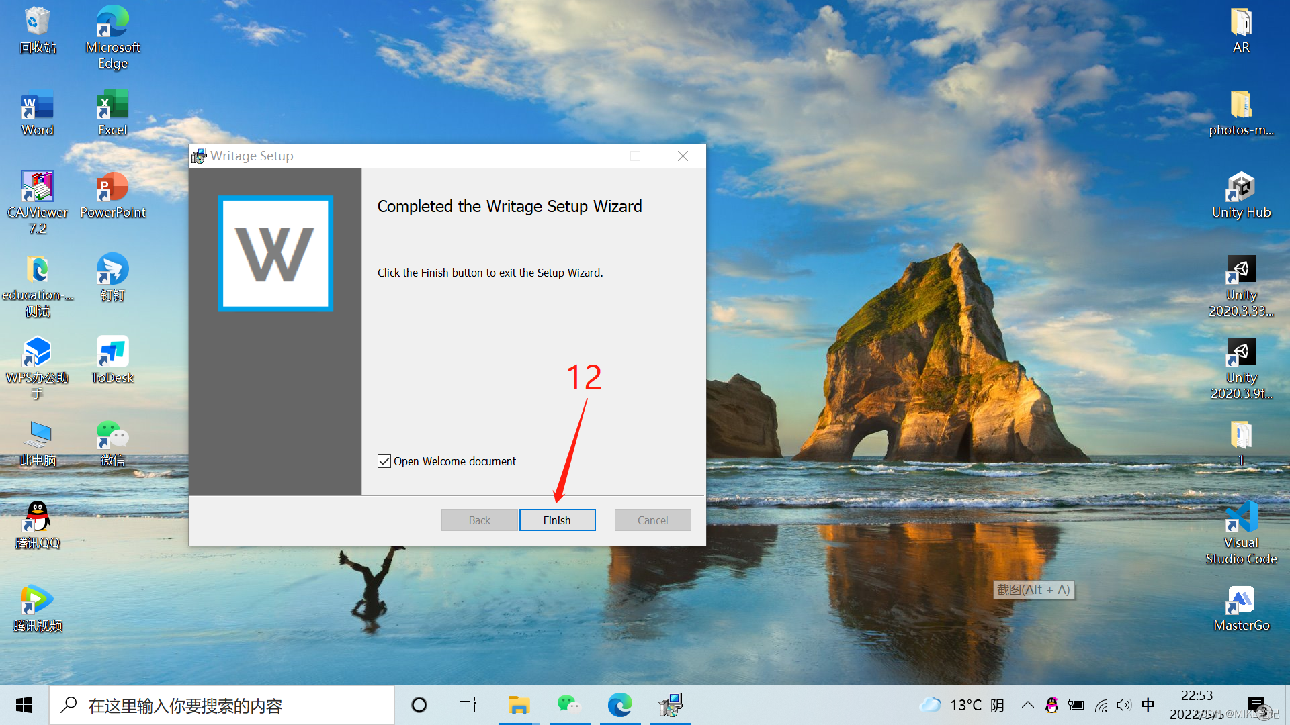
Task: Open Task View button on taskbar
Action: pyautogui.click(x=467, y=705)
